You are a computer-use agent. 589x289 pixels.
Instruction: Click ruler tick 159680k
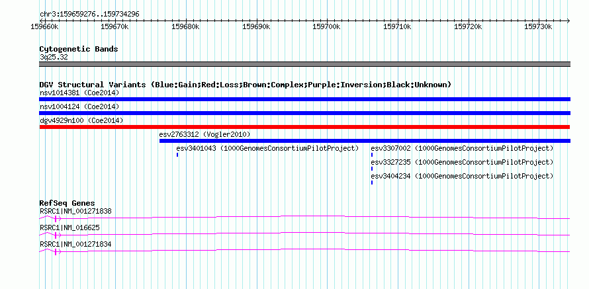click(x=185, y=26)
